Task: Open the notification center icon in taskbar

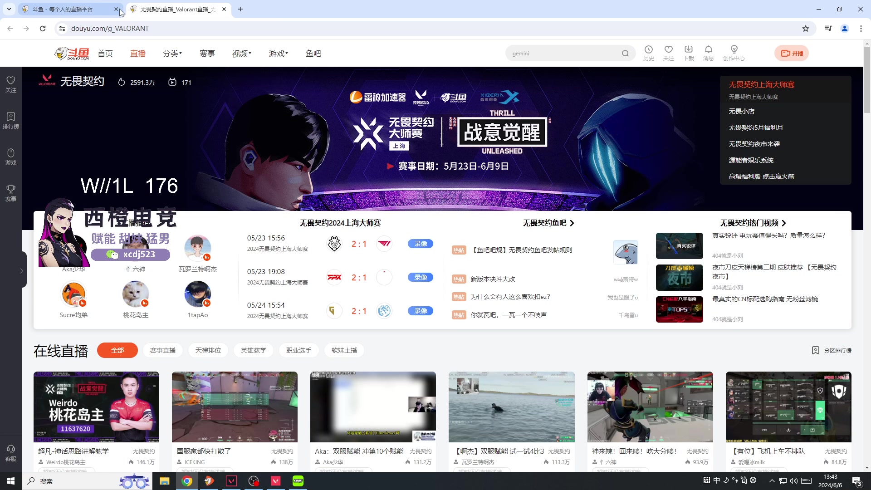Action: click(x=856, y=481)
